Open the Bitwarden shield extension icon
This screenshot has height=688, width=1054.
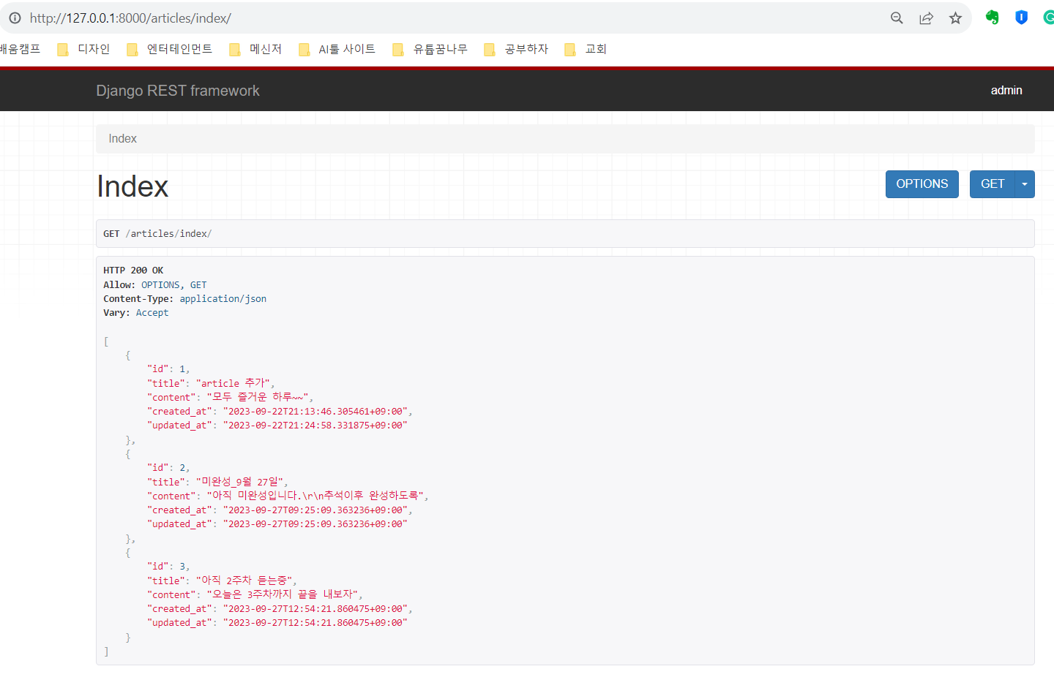tap(1022, 18)
